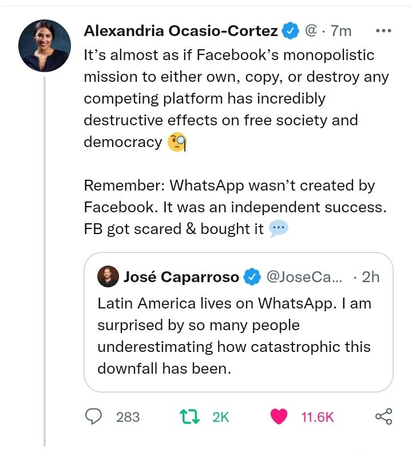Screen dimensions: 412x451
Task: Click the monocle face emoji
Action: point(177,143)
